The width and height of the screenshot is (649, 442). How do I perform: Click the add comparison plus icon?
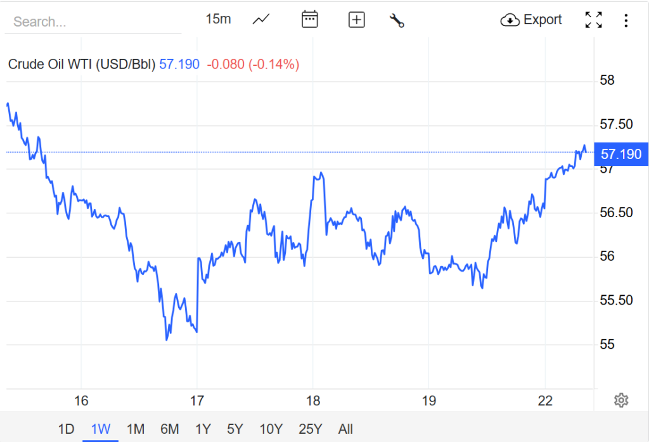click(x=357, y=20)
